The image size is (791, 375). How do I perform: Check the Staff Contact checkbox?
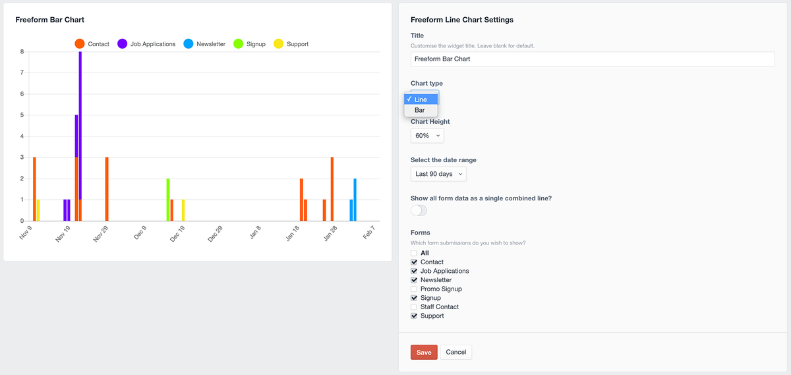(x=414, y=306)
